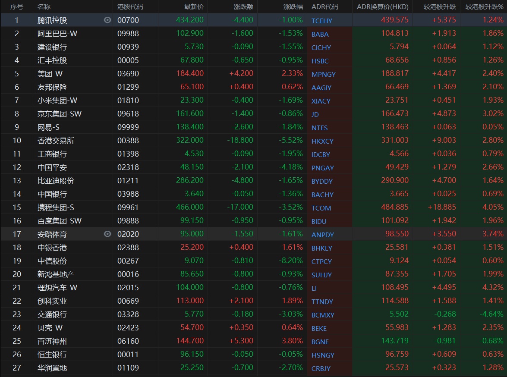This screenshot has height=377, width=507.
Task: Select the 序号 column header
Action: [x=17, y=7]
